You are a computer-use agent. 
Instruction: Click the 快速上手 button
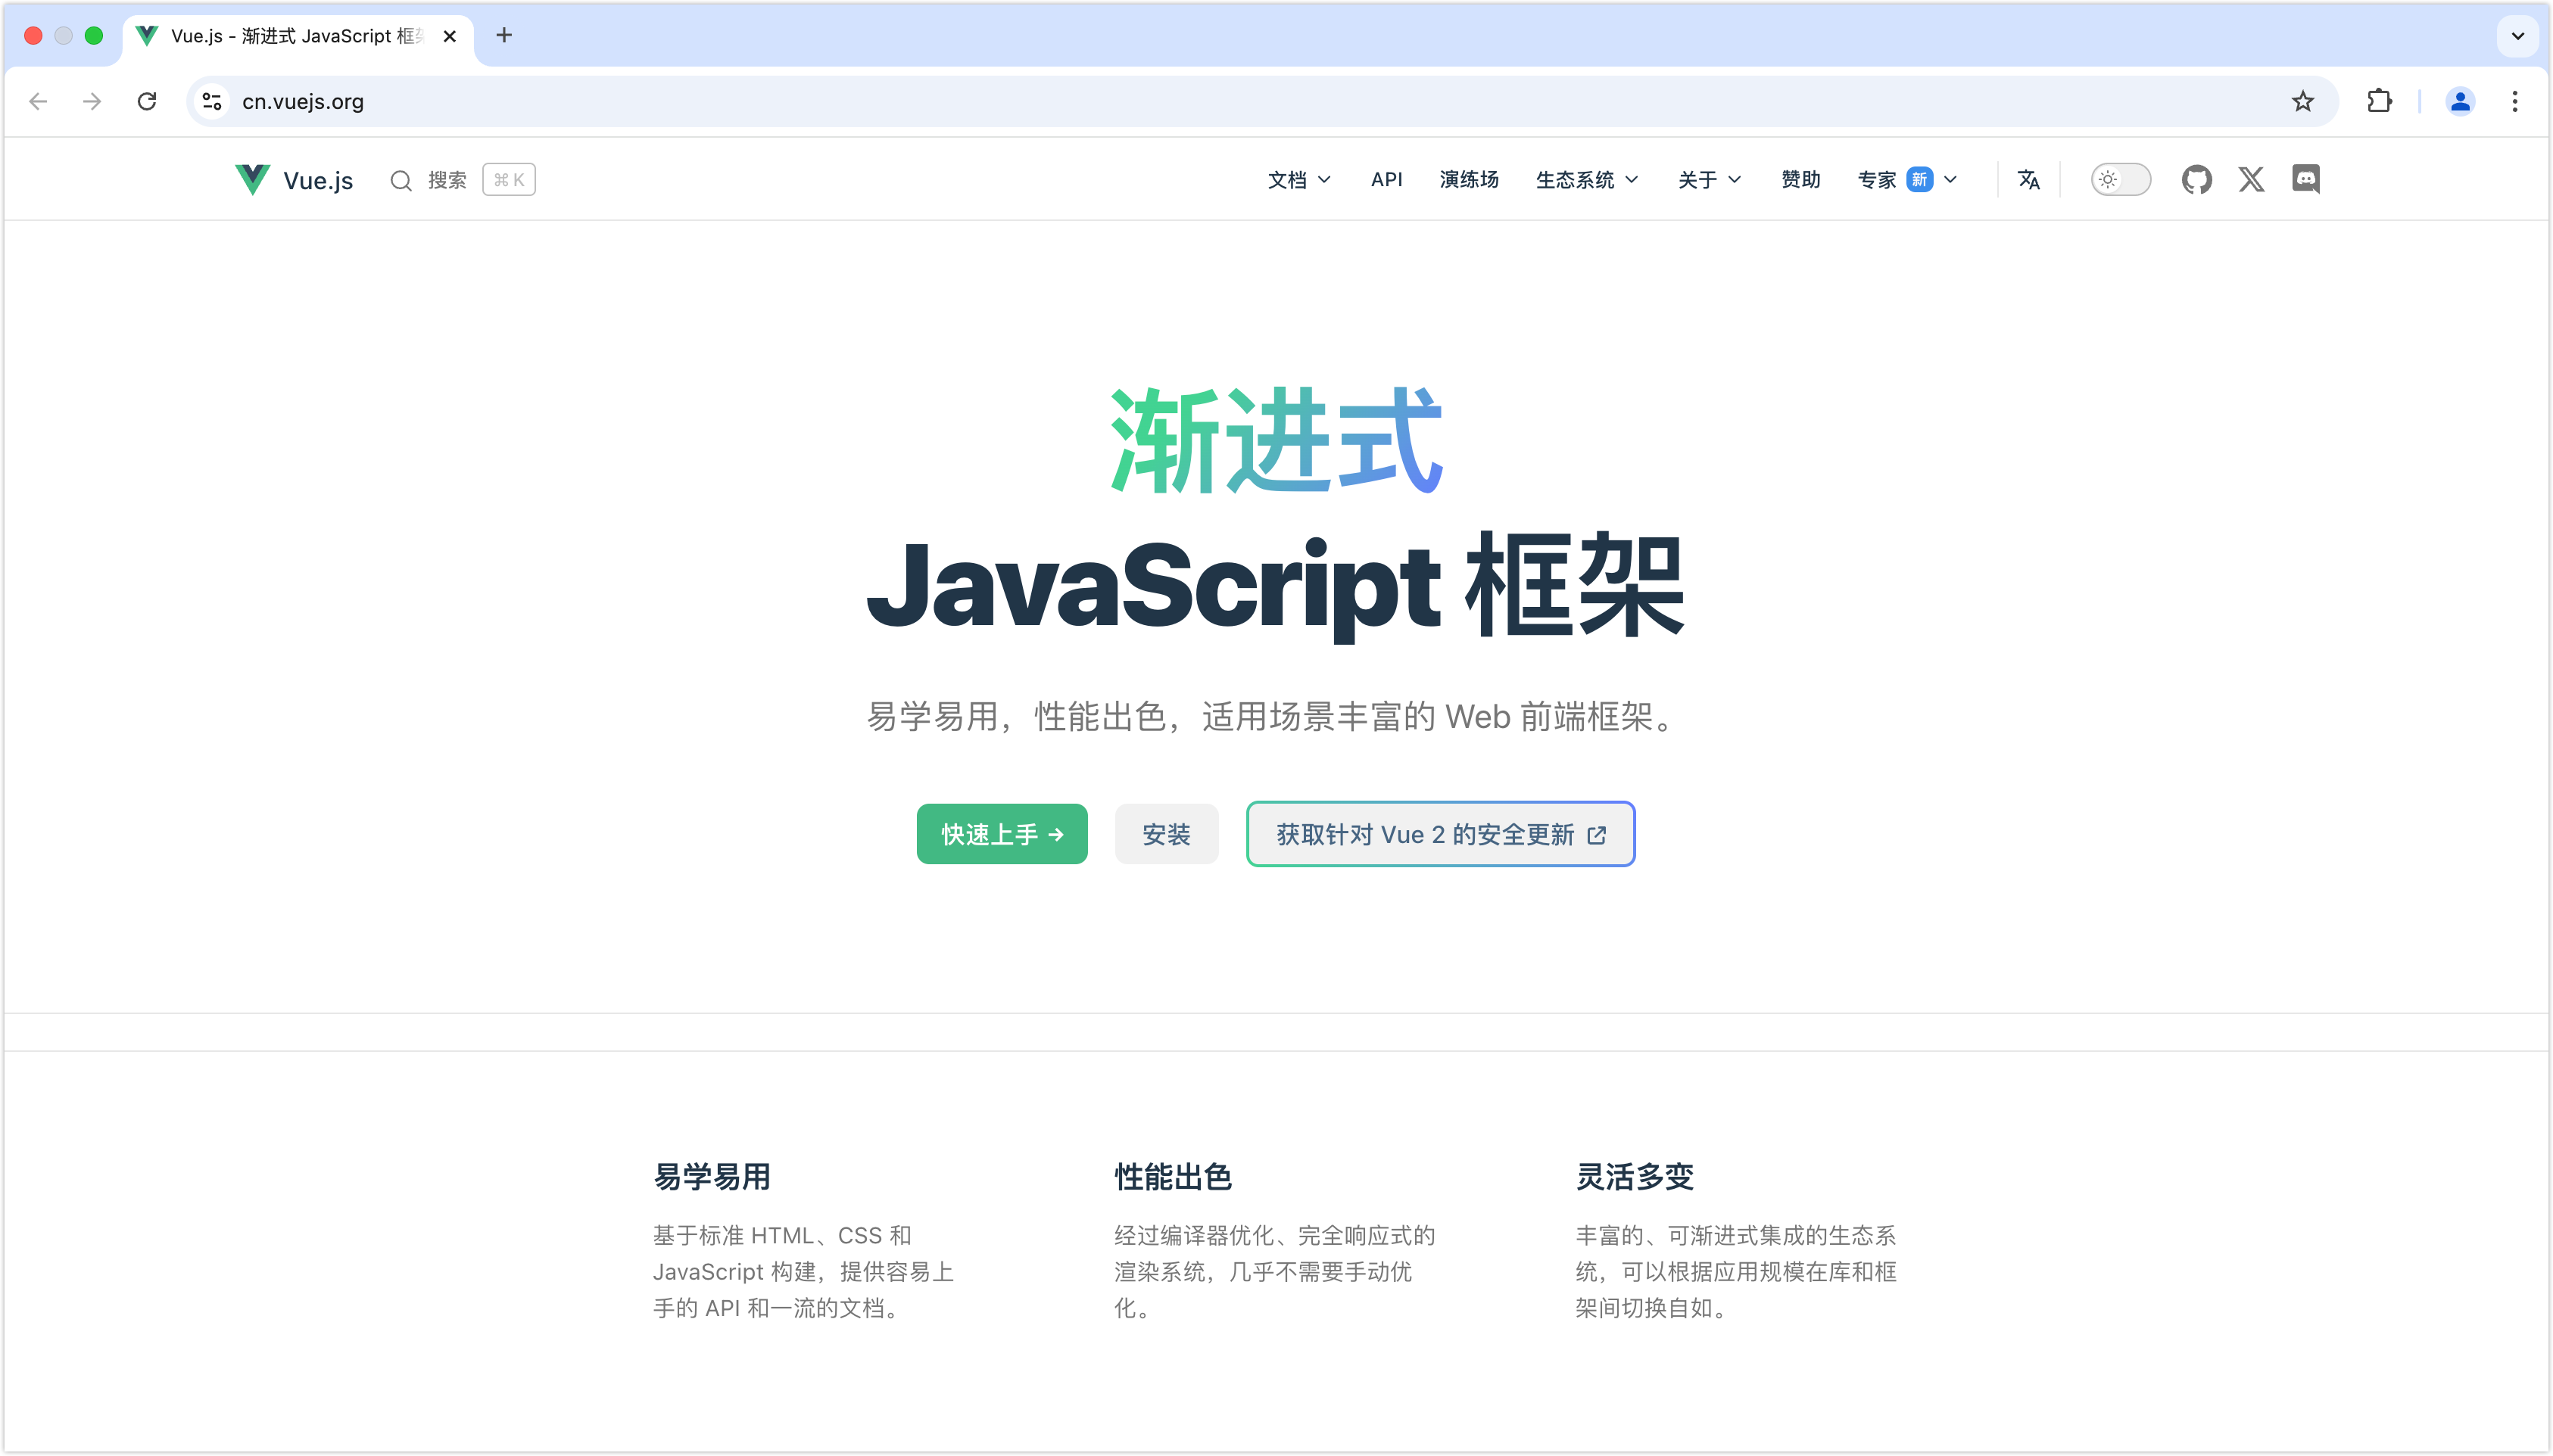tap(1002, 833)
